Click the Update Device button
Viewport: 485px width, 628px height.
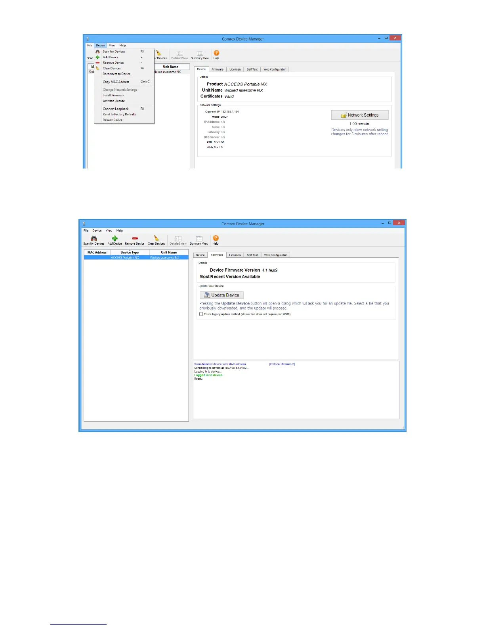[221, 295]
